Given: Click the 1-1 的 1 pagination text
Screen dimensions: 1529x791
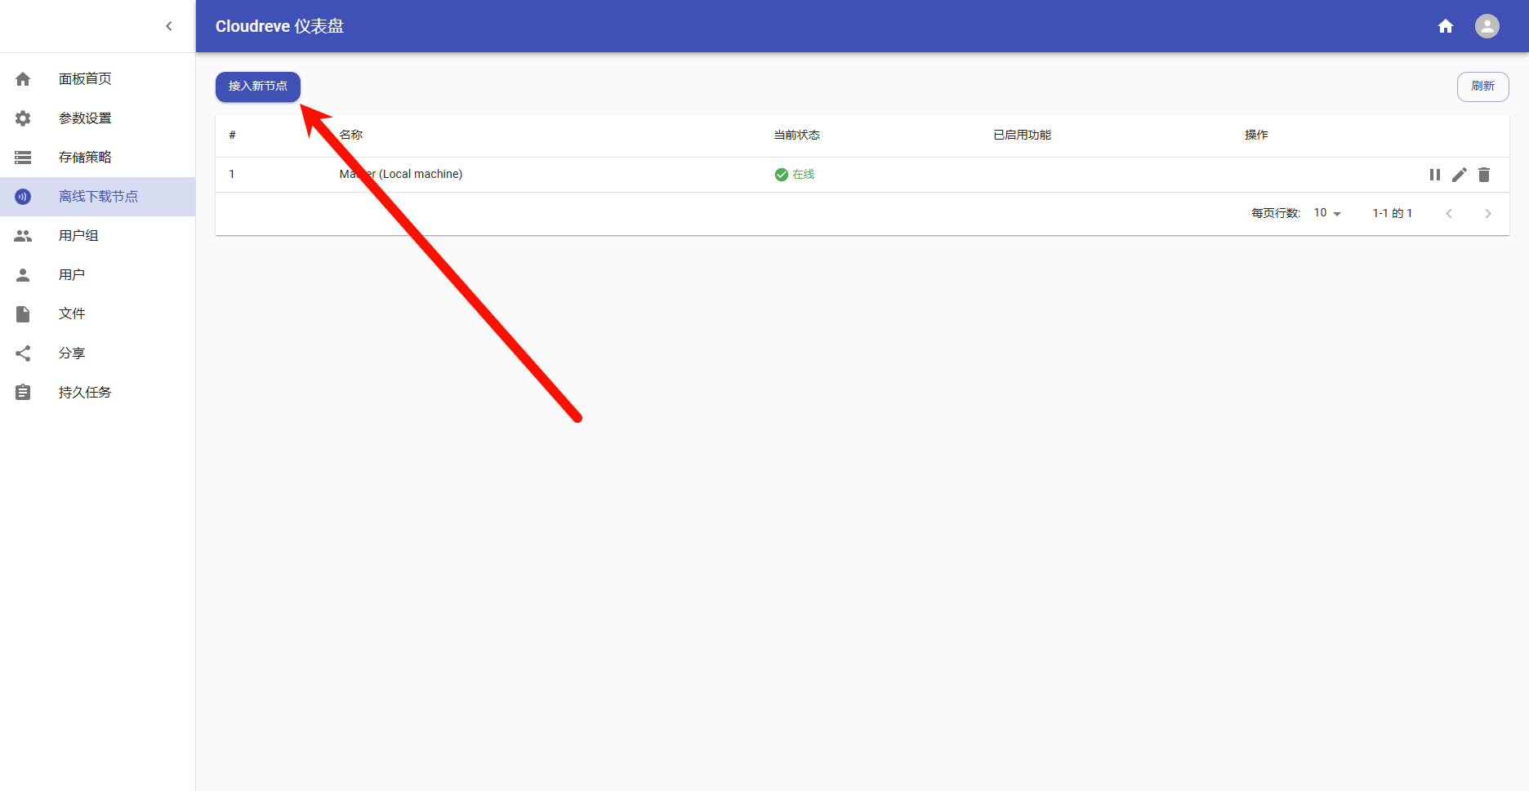Looking at the screenshot, I should [x=1393, y=213].
